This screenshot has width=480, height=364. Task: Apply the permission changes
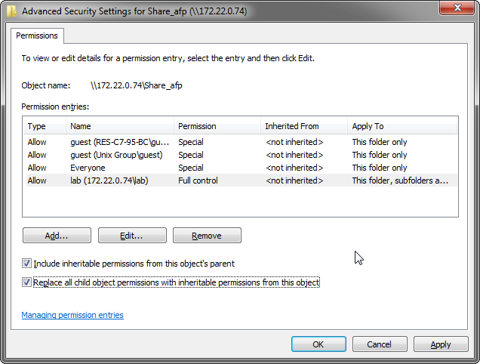point(441,344)
